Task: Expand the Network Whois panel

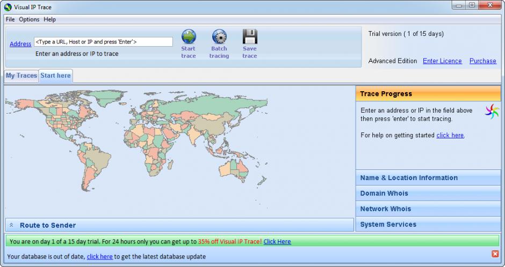Action: [x=428, y=209]
